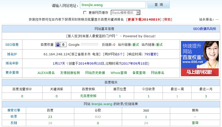Click the 61.164.248.124 IP address text
Viewport: 222px width, 127px height.
(x=56, y=54)
